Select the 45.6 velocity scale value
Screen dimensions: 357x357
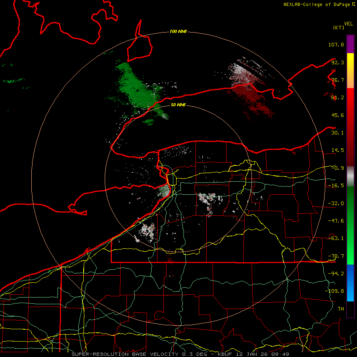pos(338,115)
